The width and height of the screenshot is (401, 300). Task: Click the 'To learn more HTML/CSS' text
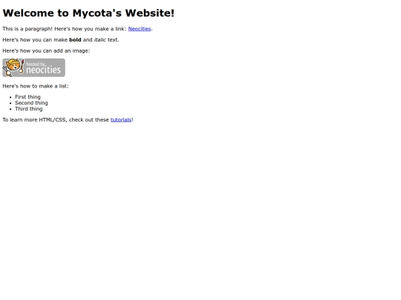(x=34, y=120)
